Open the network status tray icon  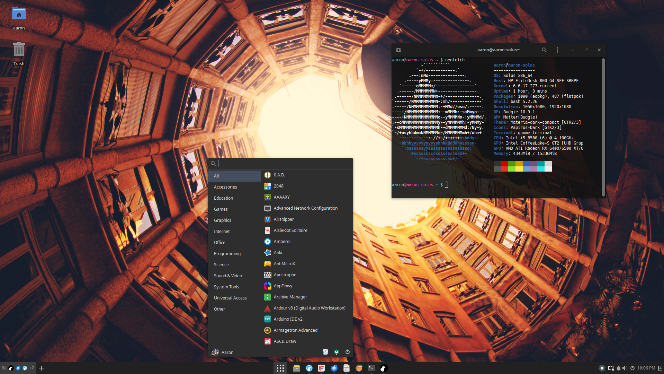pos(611,368)
